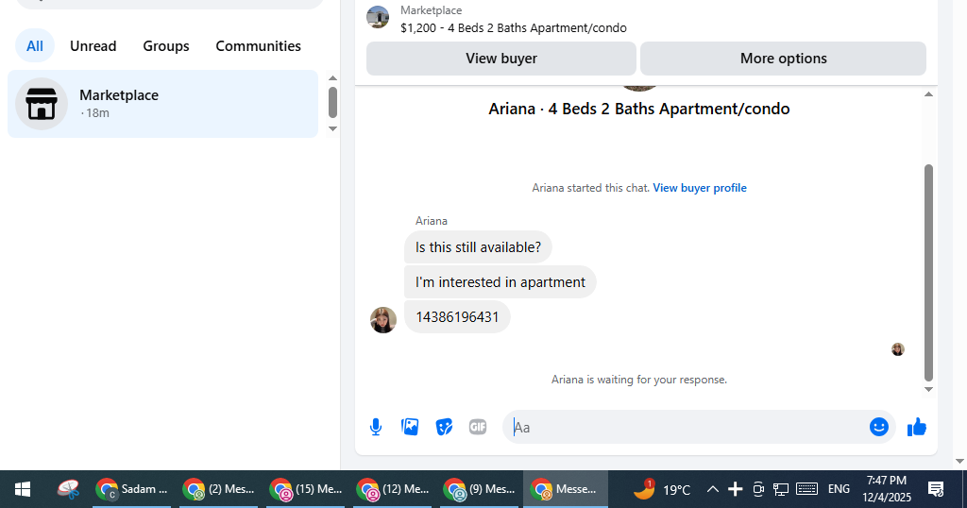Screen dimensions: 967x508
Task: Choose the sticker icon
Action: (x=444, y=427)
